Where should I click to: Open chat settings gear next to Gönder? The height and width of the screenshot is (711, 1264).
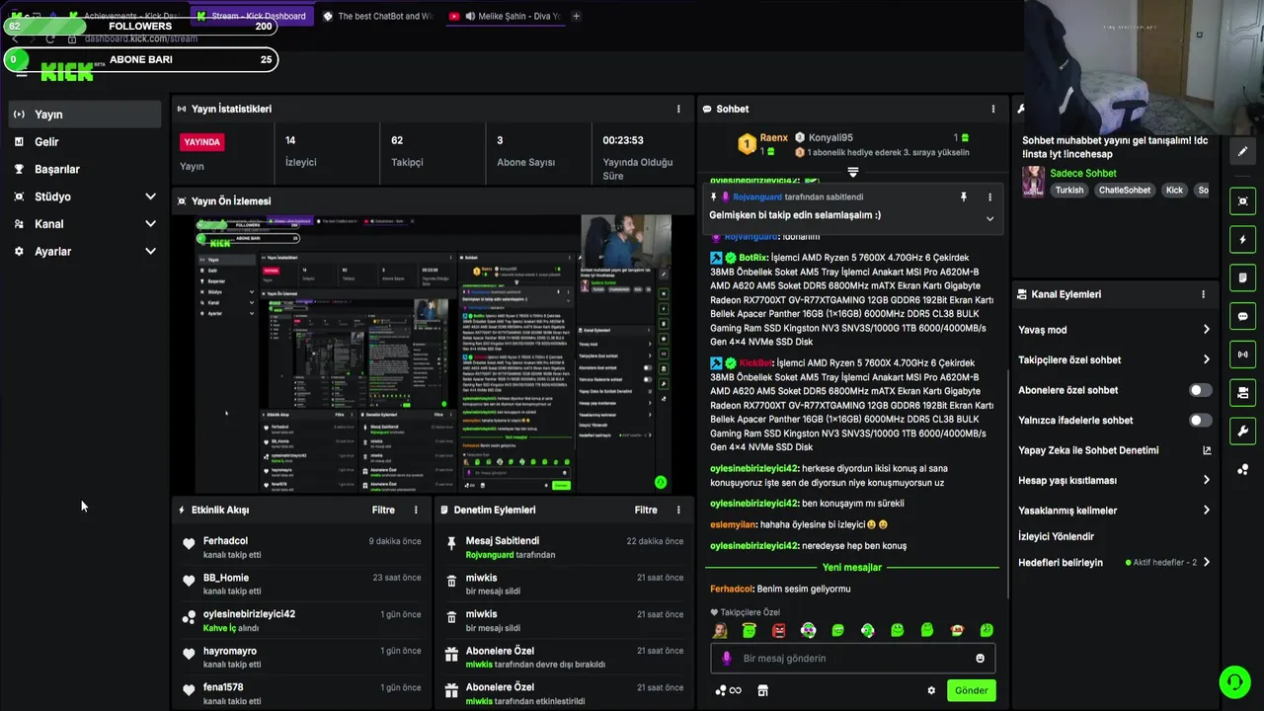[x=930, y=691]
